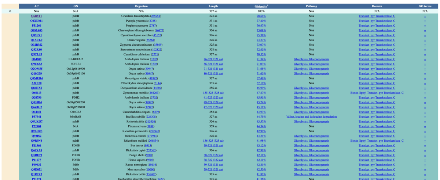Open taxonomy ID 3888 for Pisum sativum

click(x=150, y=126)
